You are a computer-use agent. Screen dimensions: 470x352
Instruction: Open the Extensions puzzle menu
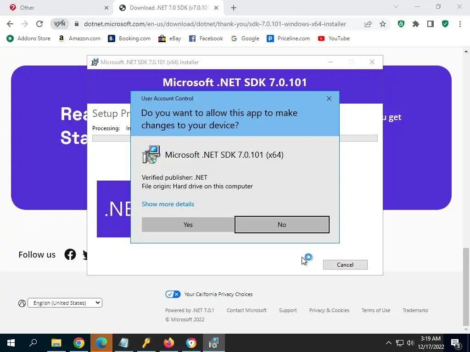point(416,24)
